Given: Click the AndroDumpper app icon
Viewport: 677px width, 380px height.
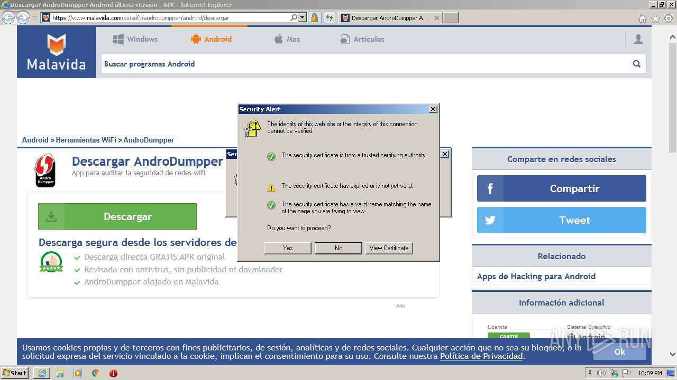Looking at the screenshot, I should pos(45,170).
